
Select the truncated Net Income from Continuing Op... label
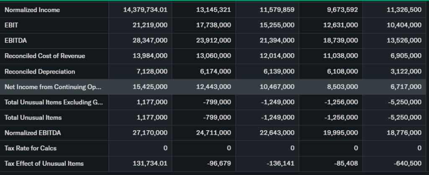pyautogui.click(x=53, y=87)
